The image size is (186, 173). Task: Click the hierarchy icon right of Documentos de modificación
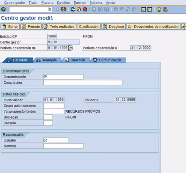pos(184,27)
